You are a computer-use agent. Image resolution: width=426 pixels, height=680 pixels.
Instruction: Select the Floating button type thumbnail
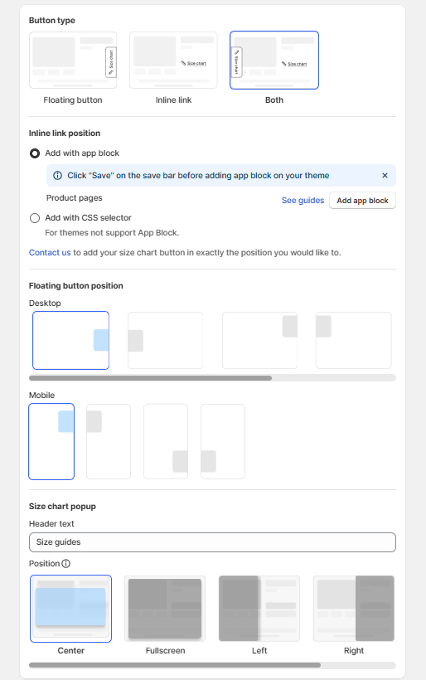tap(73, 60)
